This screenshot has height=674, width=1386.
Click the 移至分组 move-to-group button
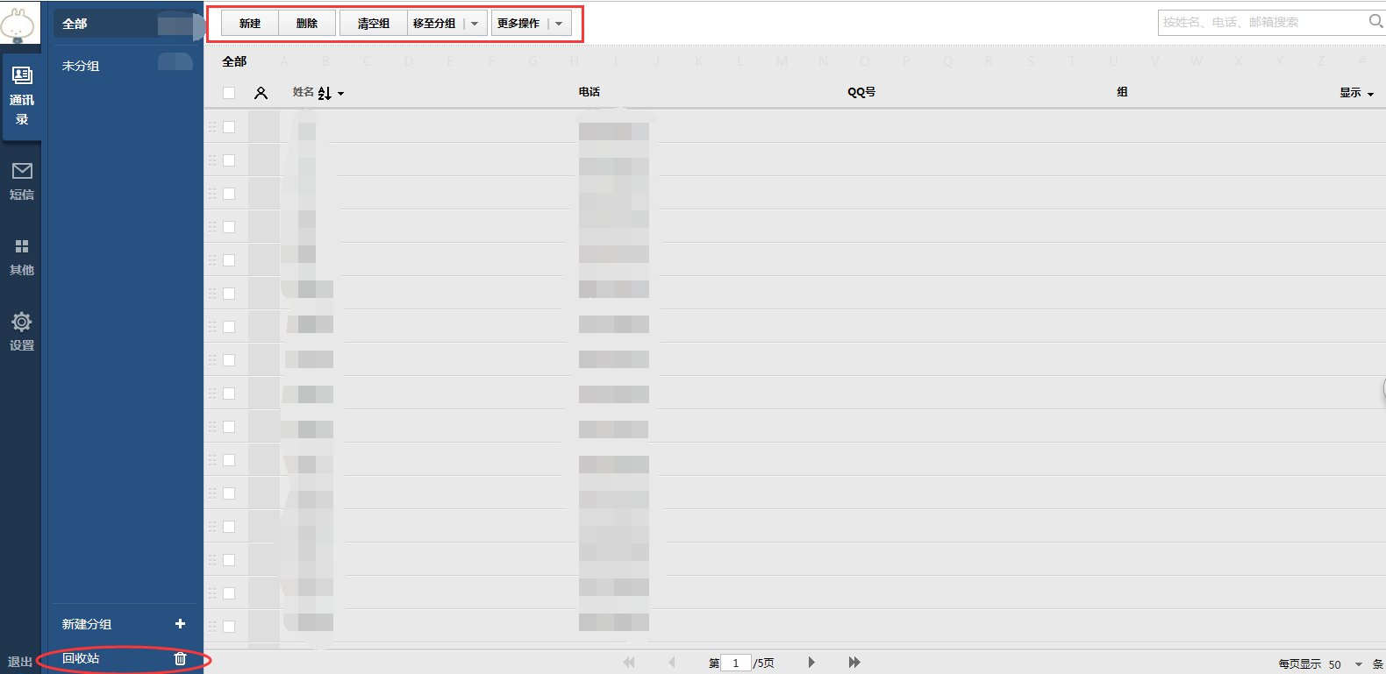(435, 24)
